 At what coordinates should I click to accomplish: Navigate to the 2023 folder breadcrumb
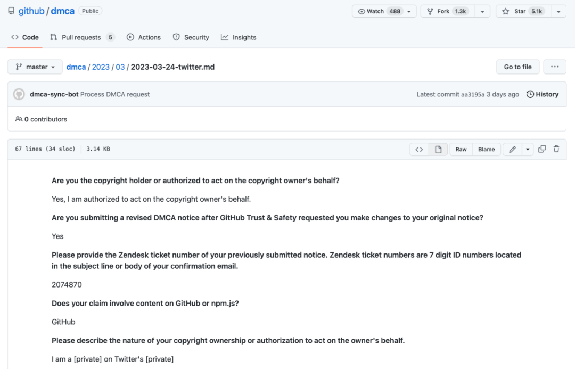point(101,67)
